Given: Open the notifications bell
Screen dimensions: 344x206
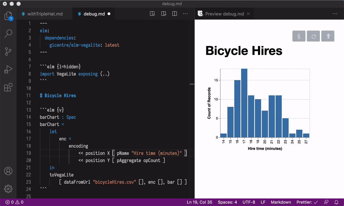Looking at the screenshot, I should pos(336,202).
